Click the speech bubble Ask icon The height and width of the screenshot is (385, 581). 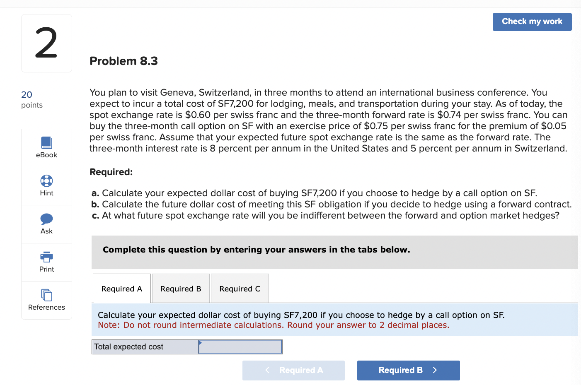click(x=46, y=219)
